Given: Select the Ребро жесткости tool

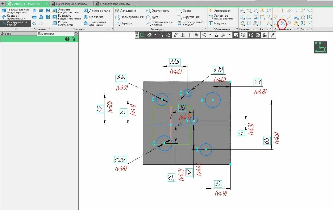Looking at the screenshot, I should click(63, 23).
